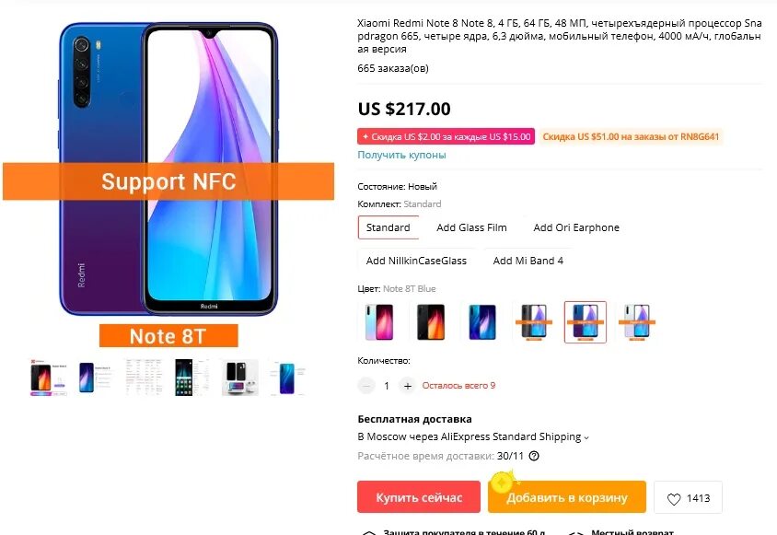Click the plus quantity increase button
The image size is (777, 535).
pos(407,386)
